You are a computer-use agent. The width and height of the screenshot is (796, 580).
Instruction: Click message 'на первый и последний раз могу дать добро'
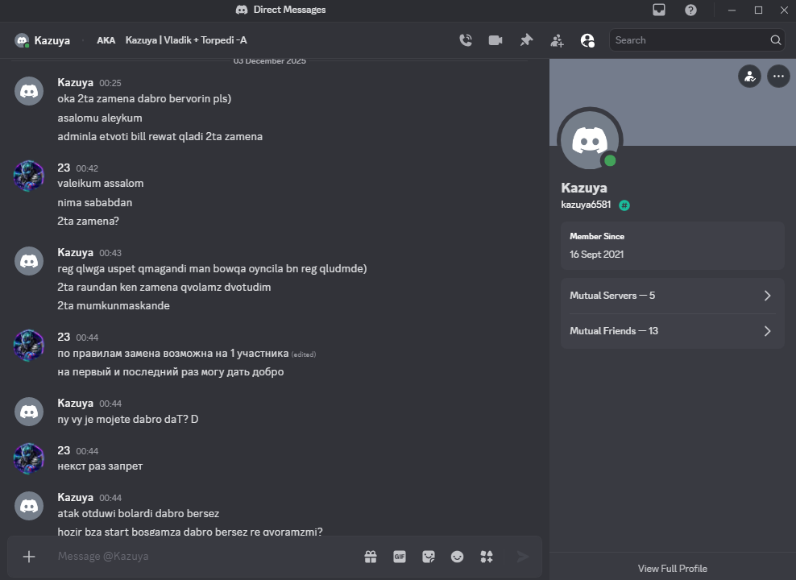pos(171,371)
